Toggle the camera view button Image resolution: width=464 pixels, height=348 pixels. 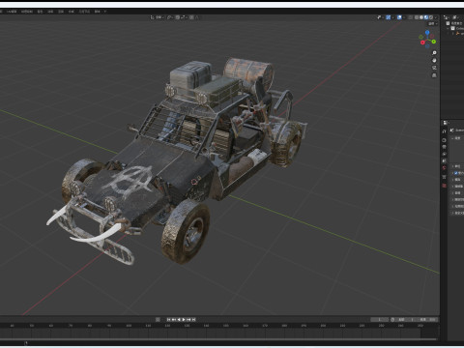(x=434, y=68)
